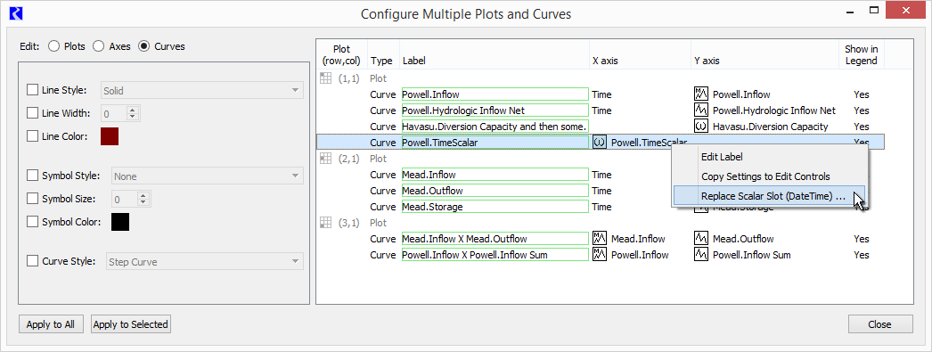This screenshot has width=932, height=352.
Task: Click the Symbol Size value field
Action: (125, 200)
